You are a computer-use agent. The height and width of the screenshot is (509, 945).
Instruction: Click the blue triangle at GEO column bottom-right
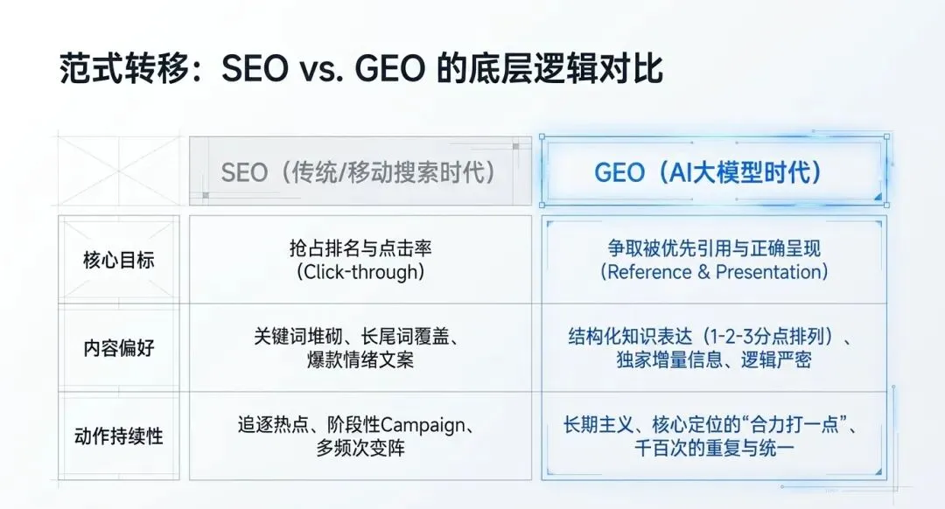(x=878, y=471)
